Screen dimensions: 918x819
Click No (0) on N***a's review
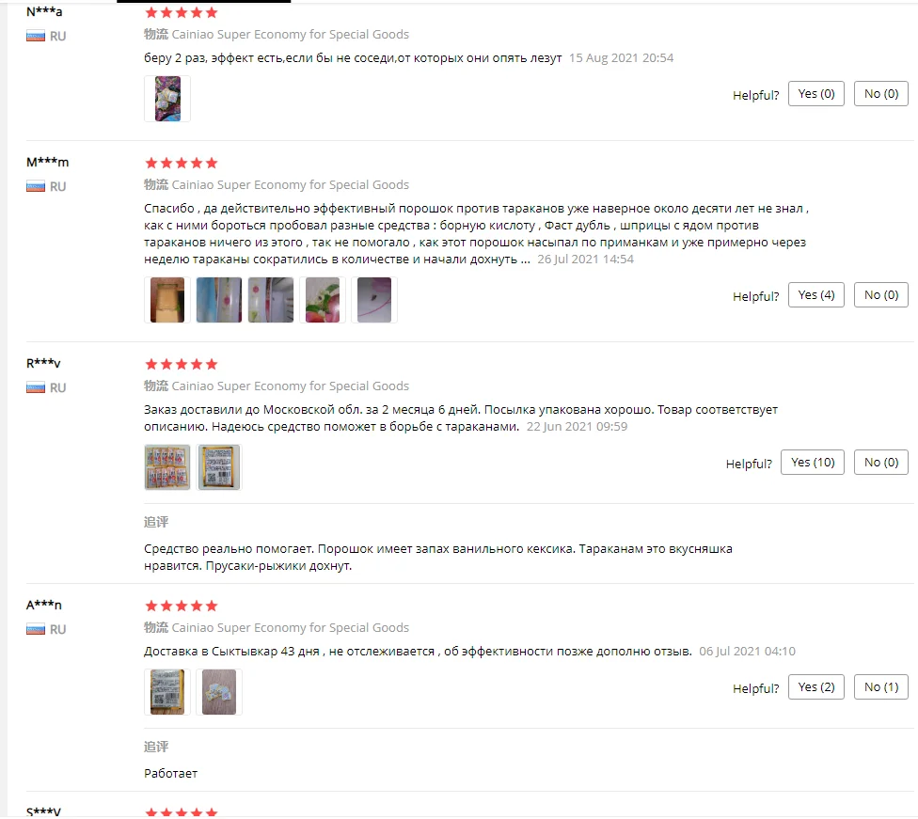coord(880,94)
